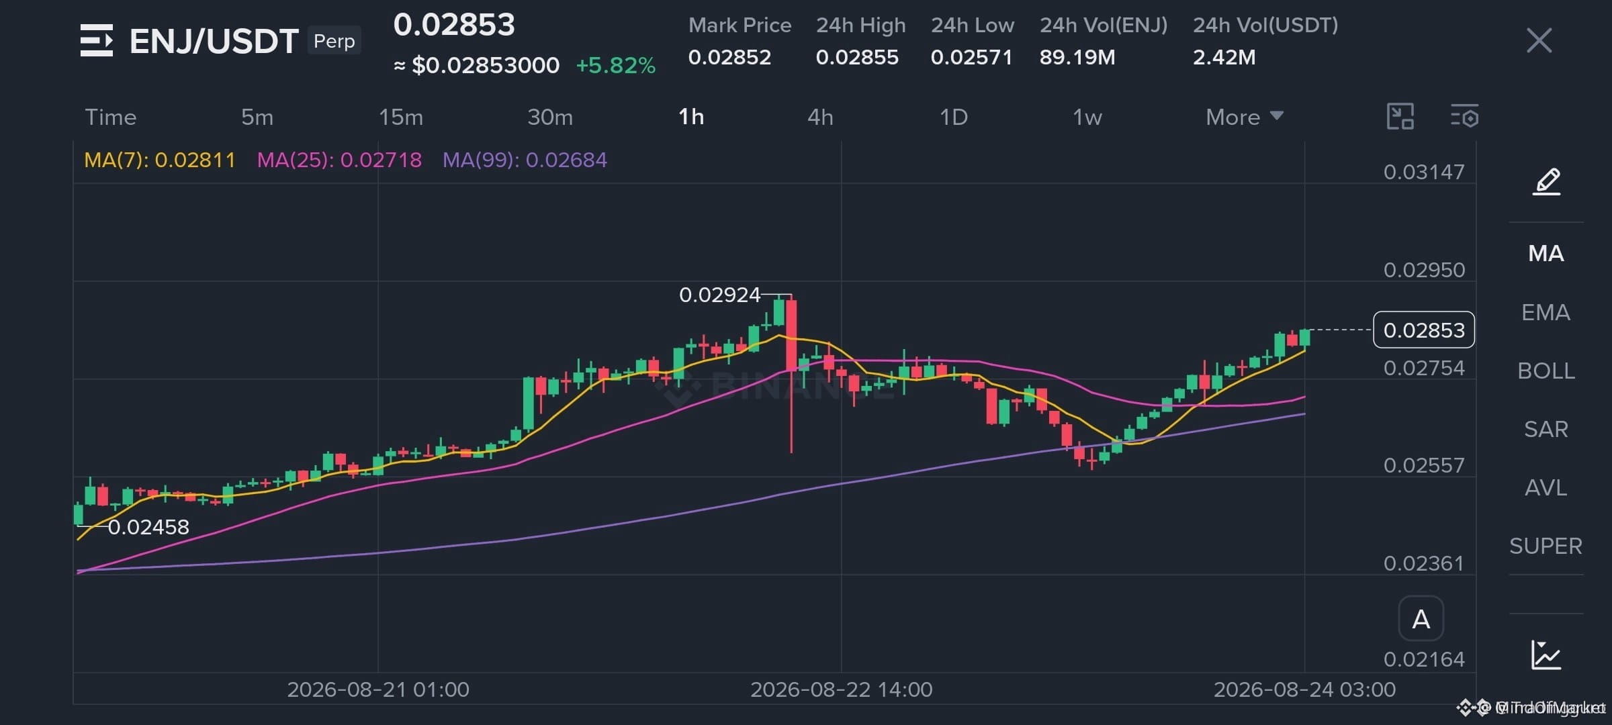Screen dimensions: 1612x725
Task: Click the 0.03147 price axis label
Action: 1424,172
